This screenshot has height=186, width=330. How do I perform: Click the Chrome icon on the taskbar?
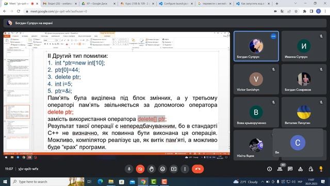click(143, 181)
